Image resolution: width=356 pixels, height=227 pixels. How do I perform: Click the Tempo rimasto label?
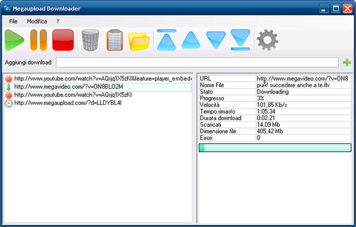[217, 111]
